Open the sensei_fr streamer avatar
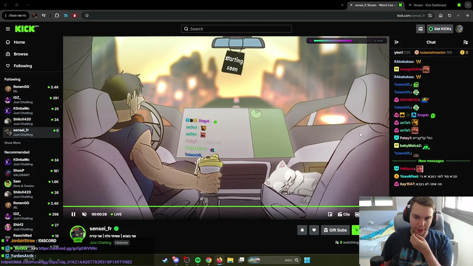This screenshot has height=266, width=473. tap(78, 233)
